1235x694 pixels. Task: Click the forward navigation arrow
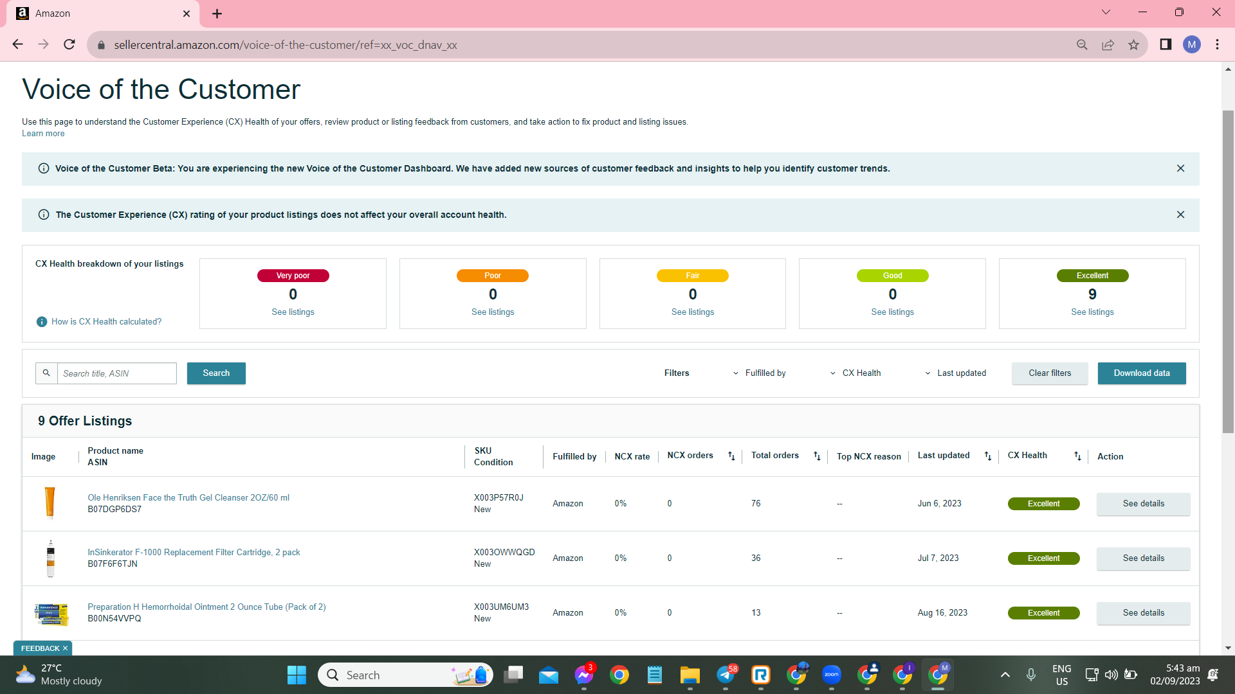pyautogui.click(x=43, y=44)
